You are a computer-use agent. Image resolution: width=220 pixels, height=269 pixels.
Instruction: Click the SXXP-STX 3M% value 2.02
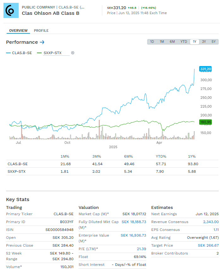[x=96, y=171]
